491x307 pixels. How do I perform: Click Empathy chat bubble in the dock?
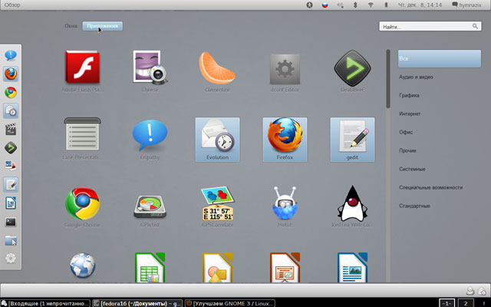[11, 55]
